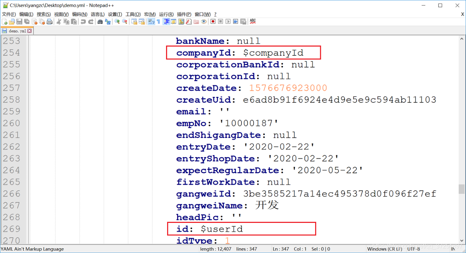466x253 pixels.
Task: Click the ABC spell-check icon
Action: (253, 22)
